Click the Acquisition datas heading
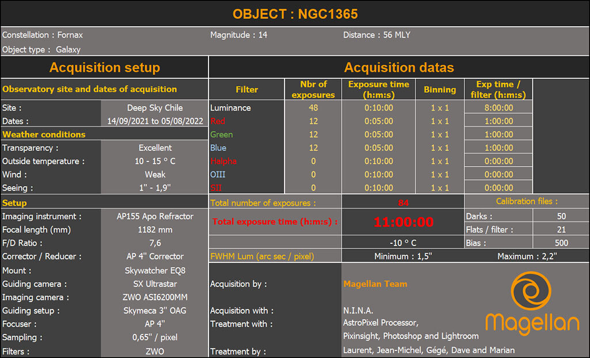 (399, 67)
